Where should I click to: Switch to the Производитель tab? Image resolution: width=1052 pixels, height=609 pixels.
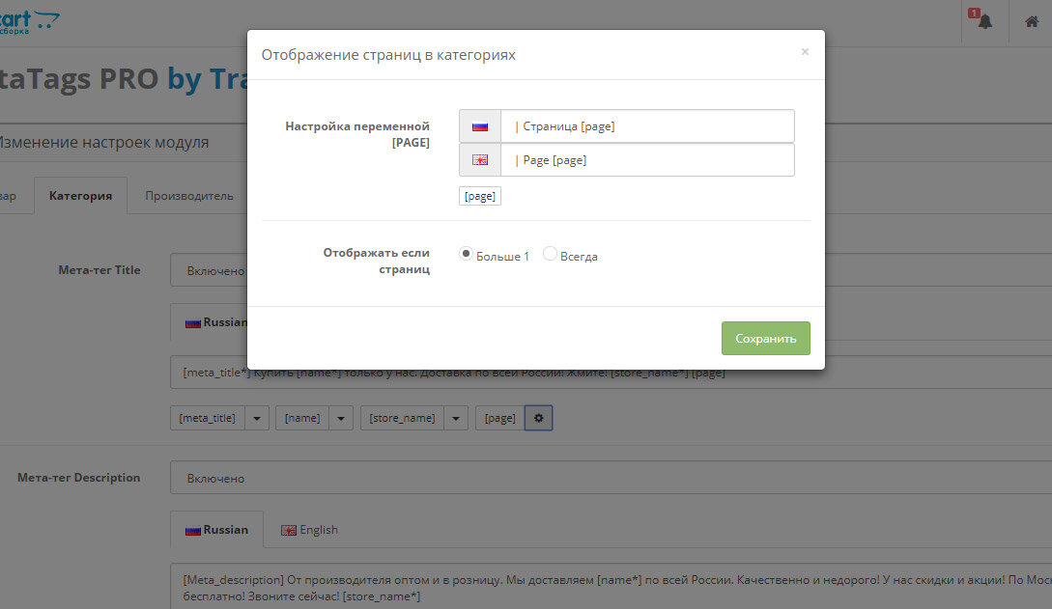(189, 196)
